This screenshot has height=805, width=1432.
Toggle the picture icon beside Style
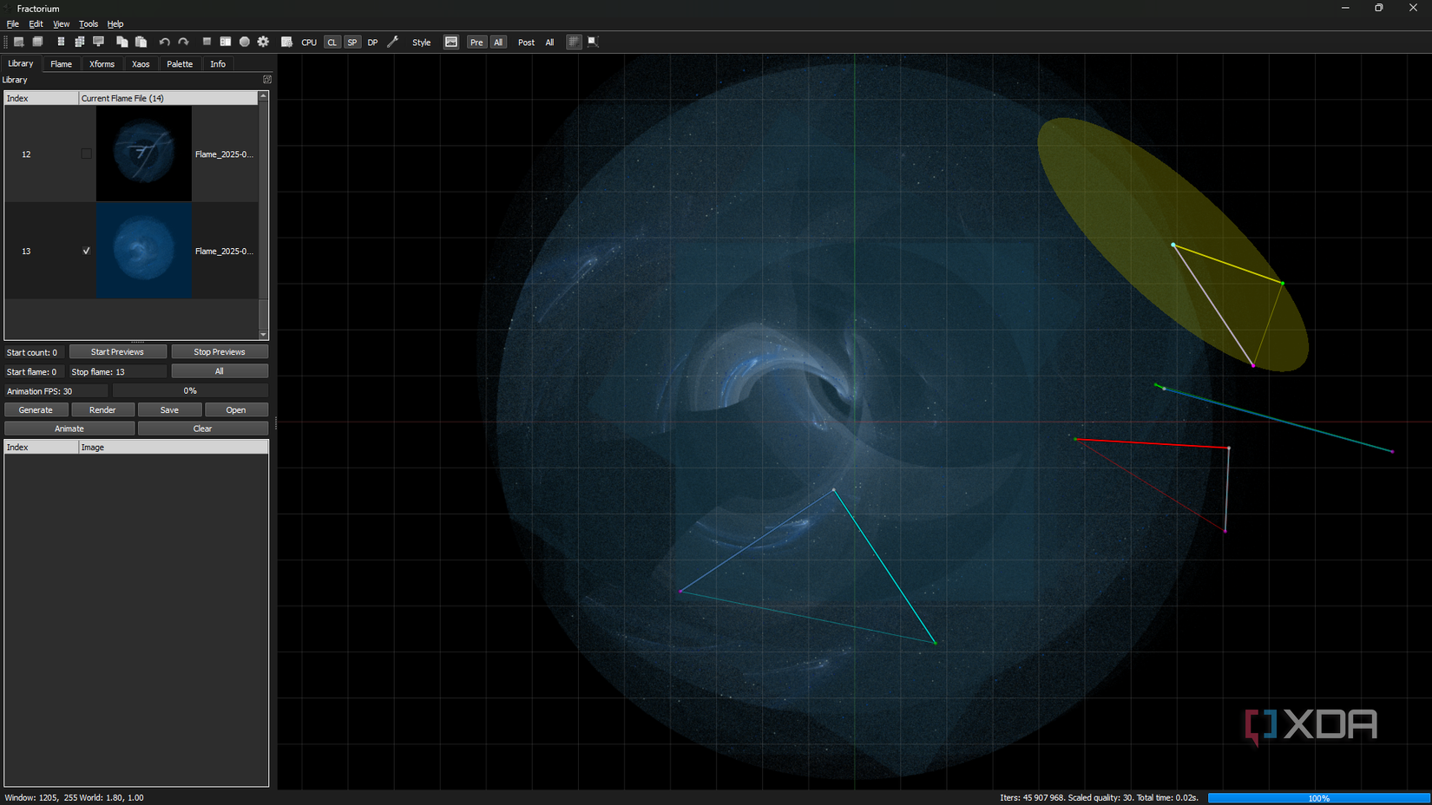[x=451, y=42]
